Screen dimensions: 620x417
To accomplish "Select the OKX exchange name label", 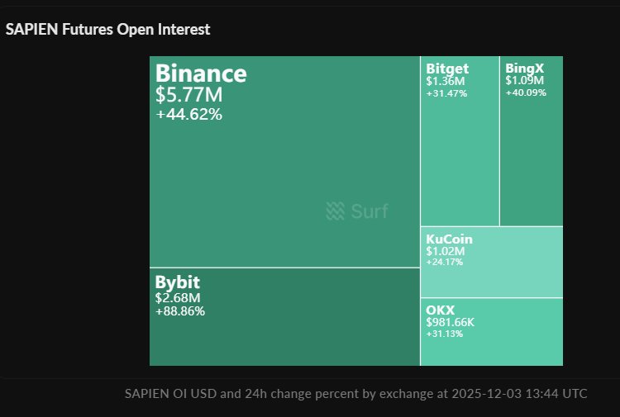I will 440,310.
